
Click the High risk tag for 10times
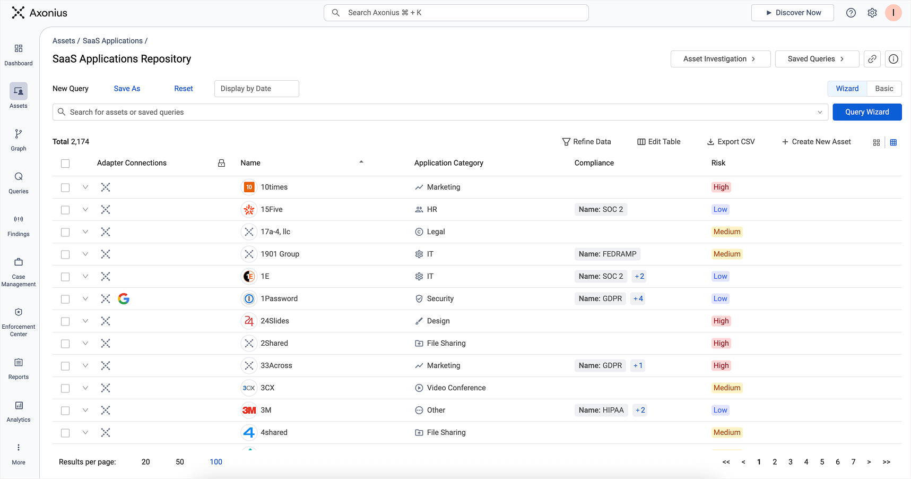(x=721, y=187)
